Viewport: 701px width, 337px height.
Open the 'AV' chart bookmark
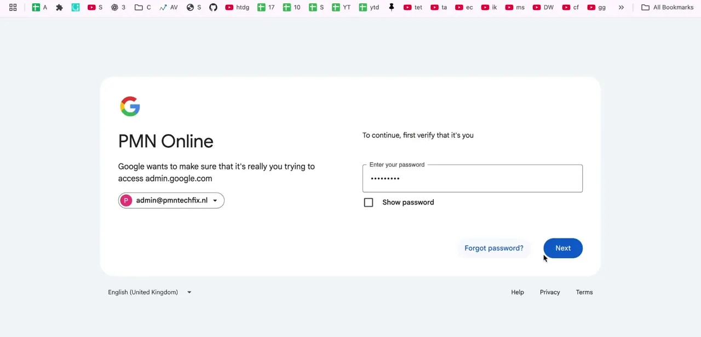pyautogui.click(x=169, y=7)
